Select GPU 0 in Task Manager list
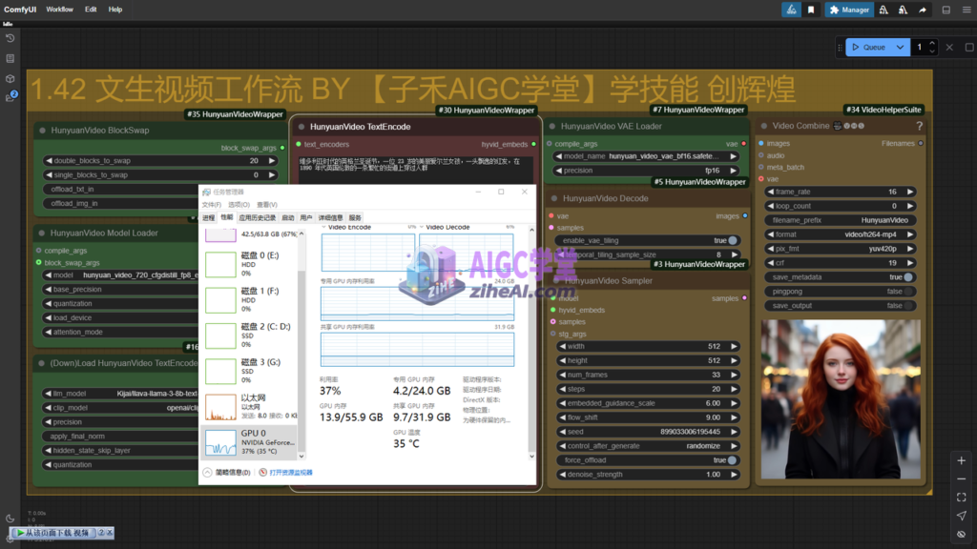 click(x=249, y=442)
